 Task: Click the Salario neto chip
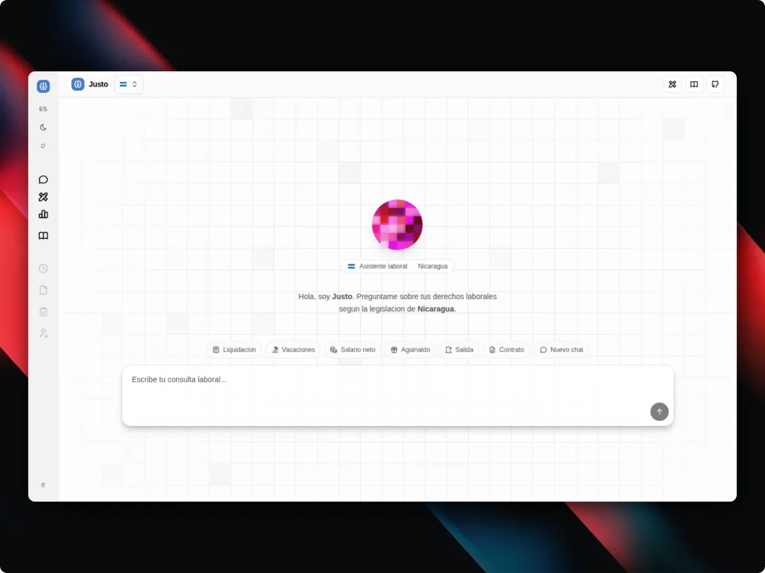(353, 350)
